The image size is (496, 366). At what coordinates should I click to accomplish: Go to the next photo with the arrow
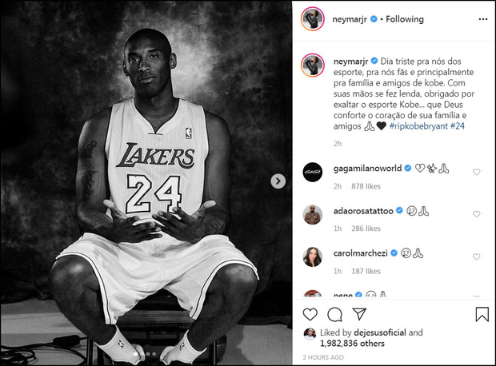click(278, 181)
